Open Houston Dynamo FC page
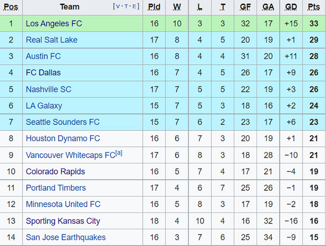The height and width of the screenshot is (246, 326). point(63,139)
